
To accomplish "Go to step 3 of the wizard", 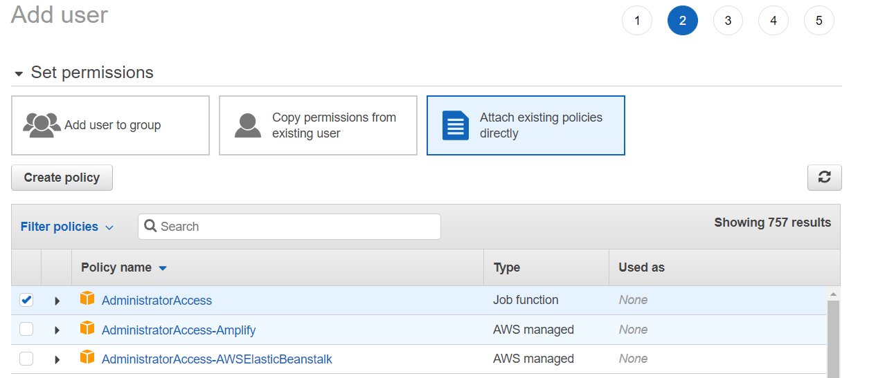I will pos(728,21).
